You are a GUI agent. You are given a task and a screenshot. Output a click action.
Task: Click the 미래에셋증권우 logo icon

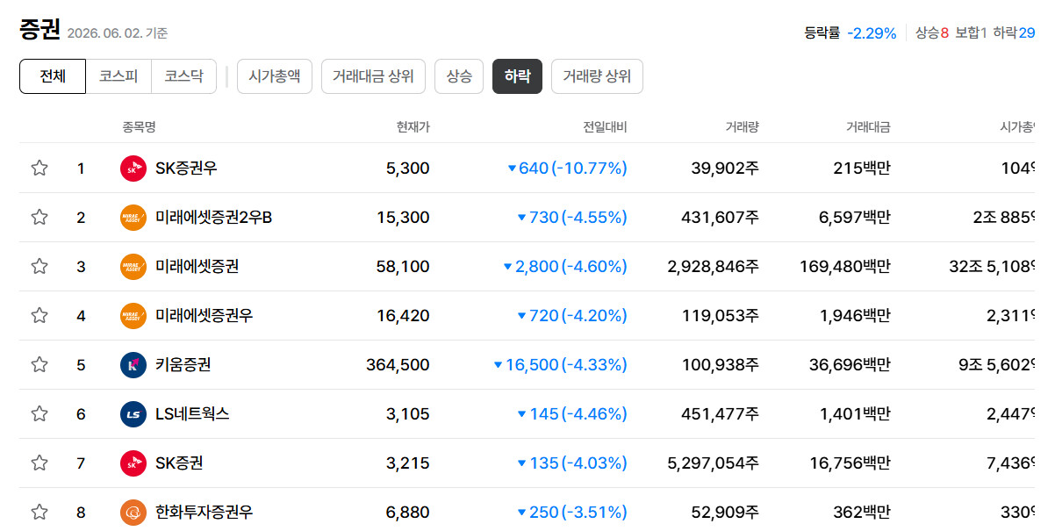click(x=133, y=315)
